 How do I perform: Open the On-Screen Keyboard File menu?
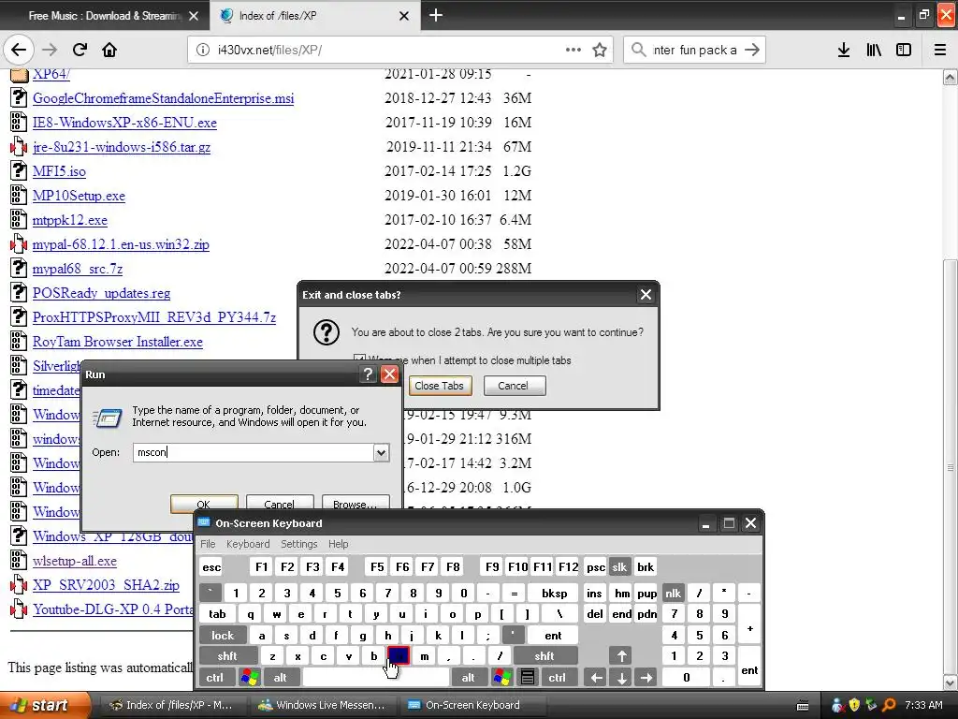[208, 544]
